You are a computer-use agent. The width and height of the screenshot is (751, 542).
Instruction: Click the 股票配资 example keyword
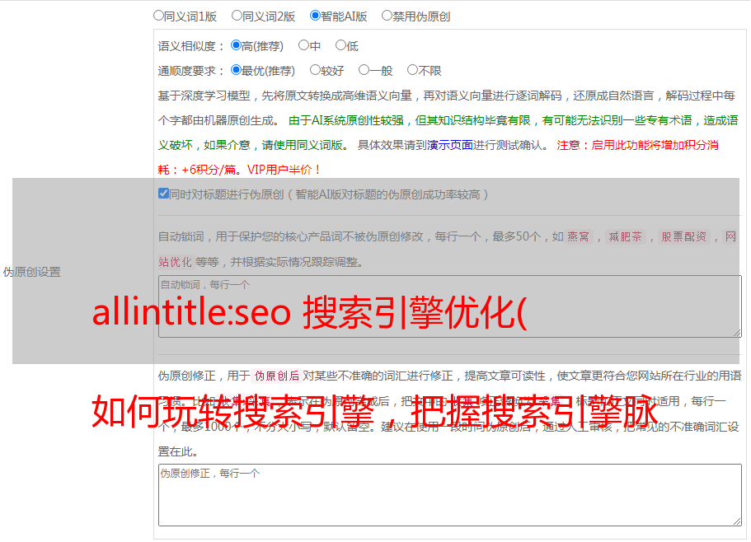click(684, 236)
